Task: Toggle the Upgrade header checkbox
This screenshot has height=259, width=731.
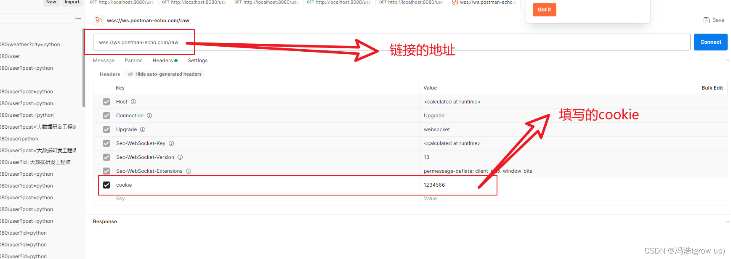Action: (x=106, y=129)
